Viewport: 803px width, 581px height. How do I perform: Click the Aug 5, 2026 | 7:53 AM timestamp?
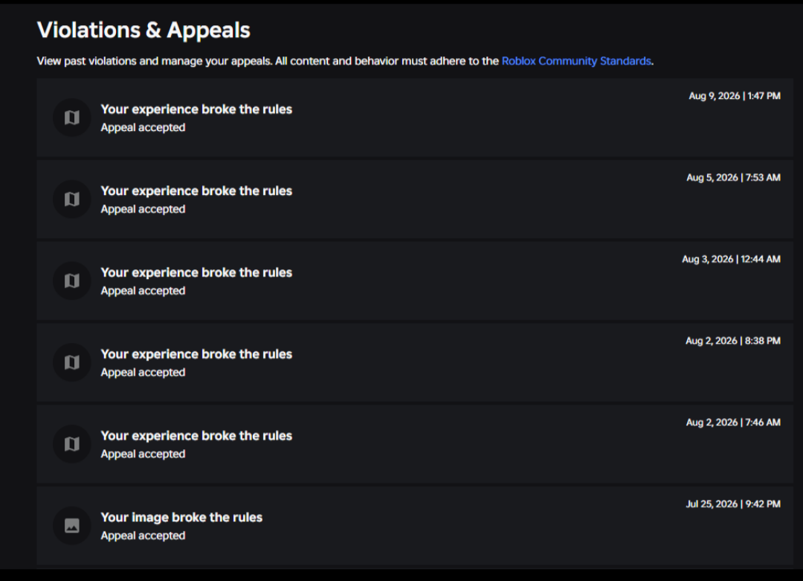[733, 177]
